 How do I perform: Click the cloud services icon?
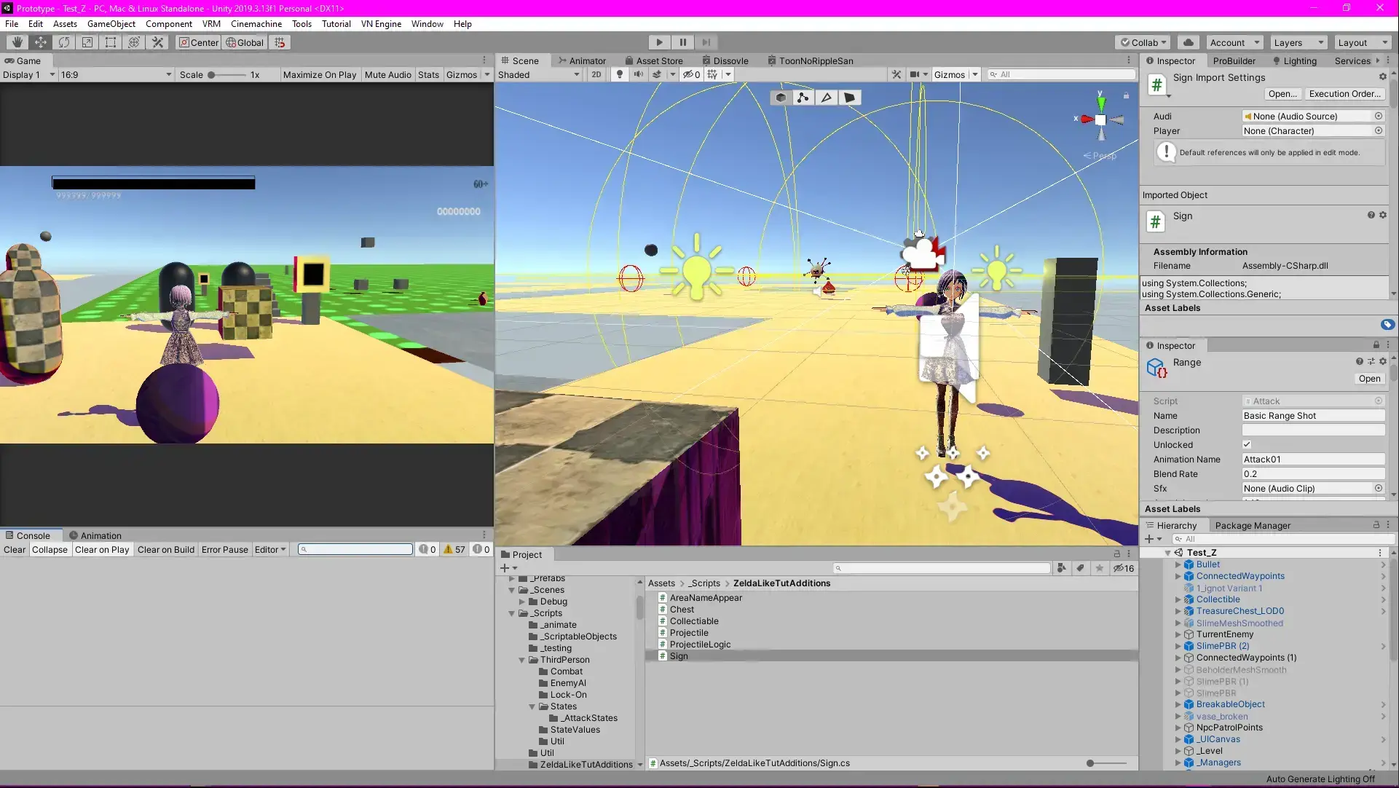point(1189,42)
